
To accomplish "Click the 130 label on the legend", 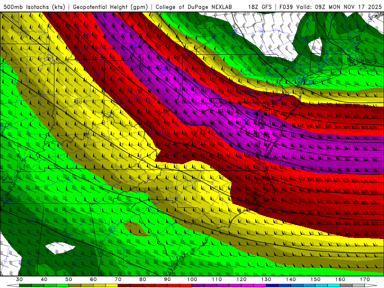I will pyautogui.click(x=266, y=279).
